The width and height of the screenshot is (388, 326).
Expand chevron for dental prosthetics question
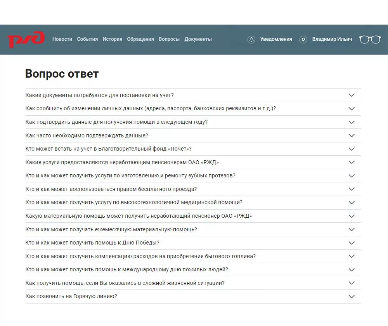352,176
